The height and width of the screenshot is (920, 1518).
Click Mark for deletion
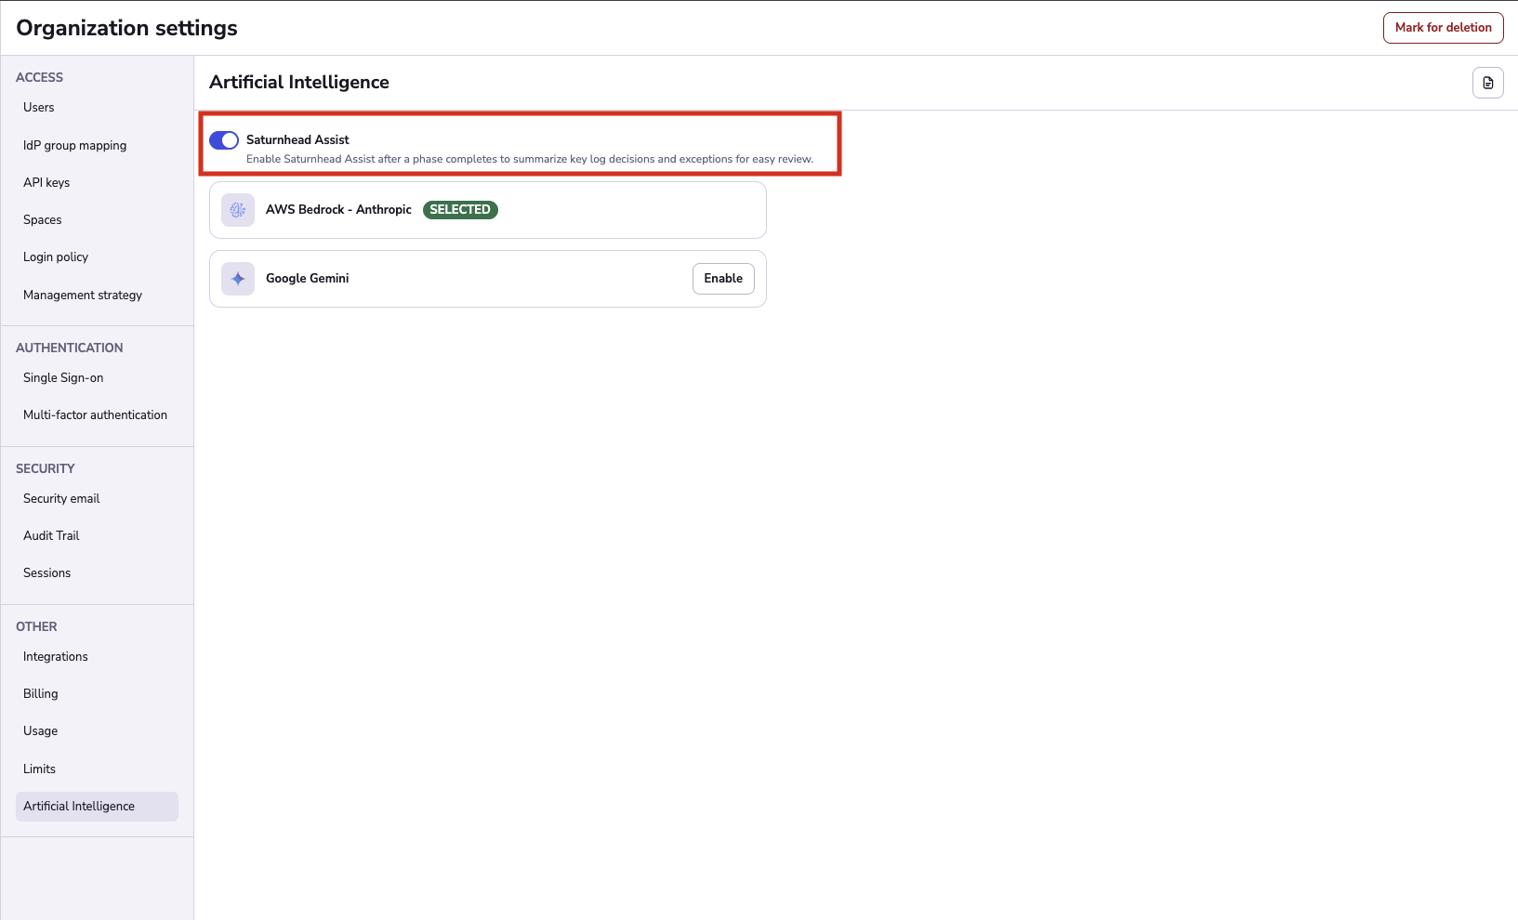[x=1442, y=27]
